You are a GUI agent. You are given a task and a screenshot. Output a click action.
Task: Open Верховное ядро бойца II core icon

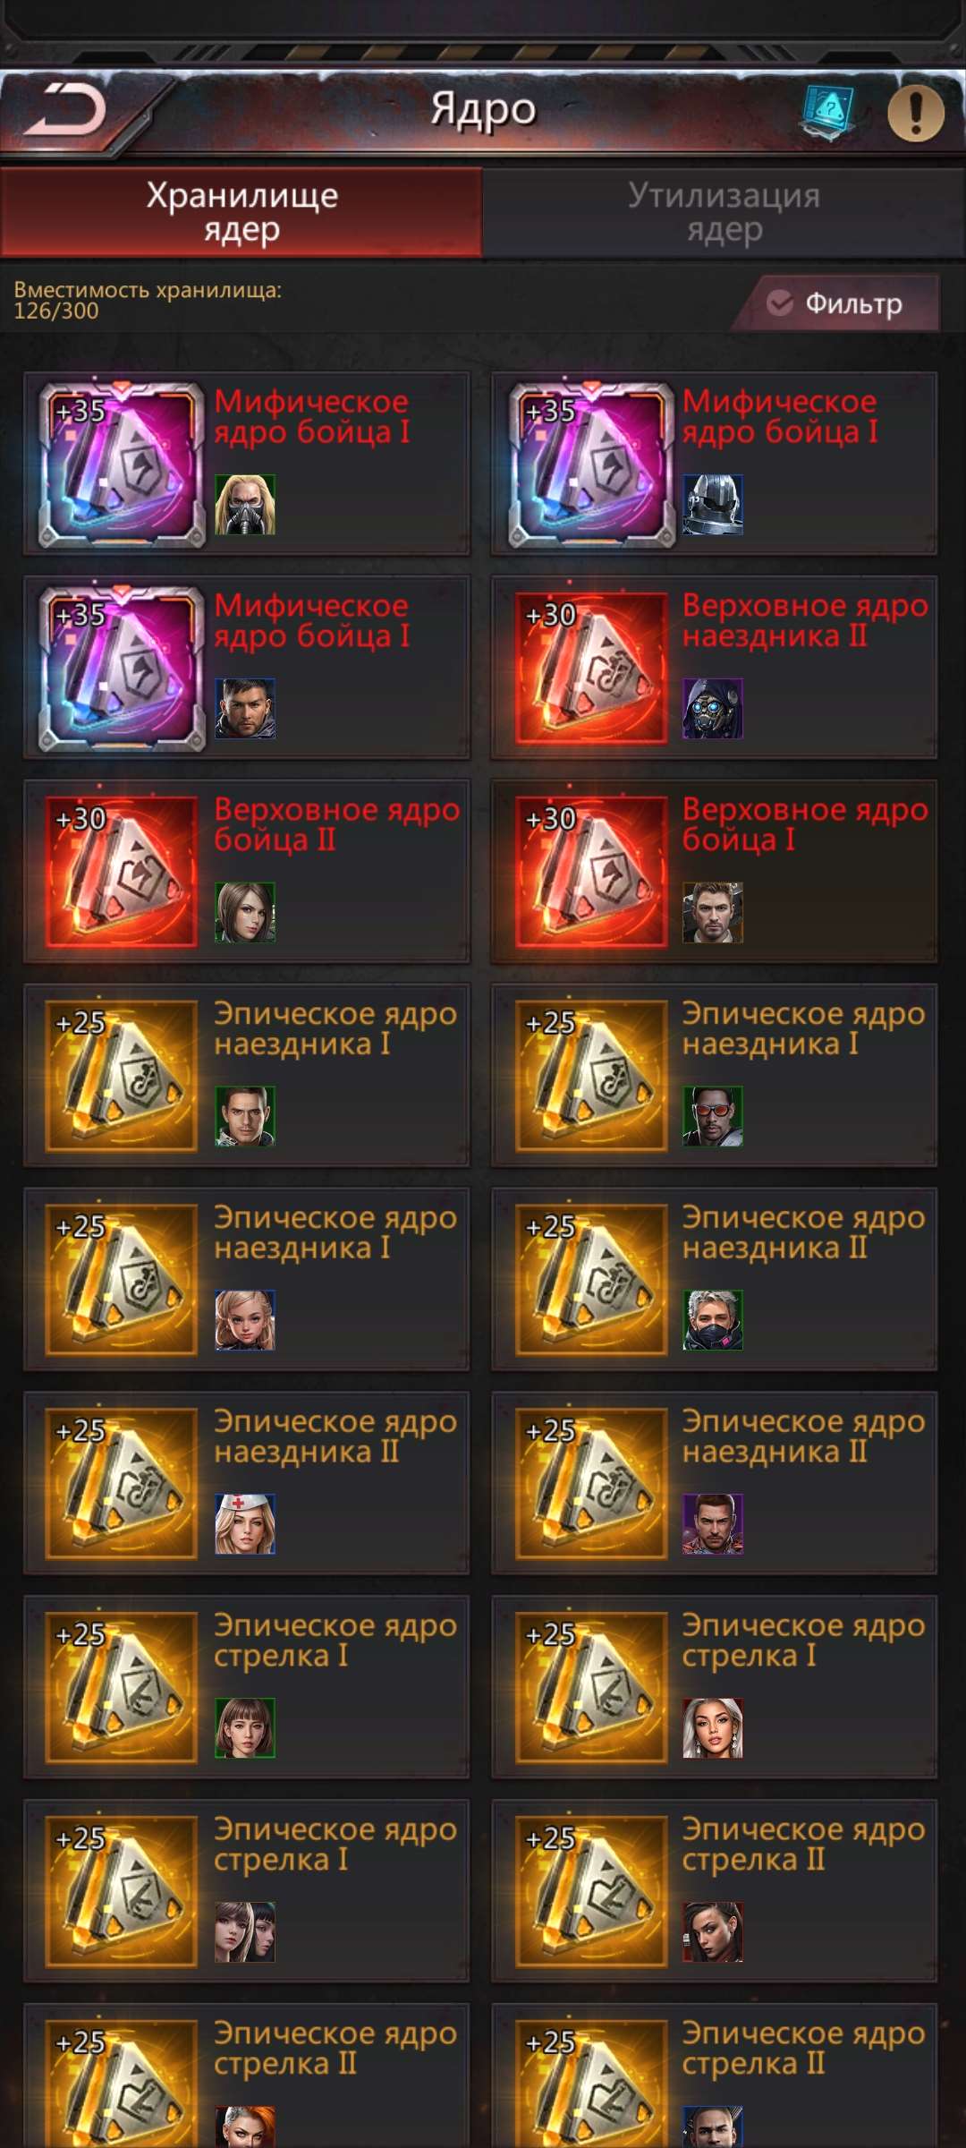pos(123,873)
